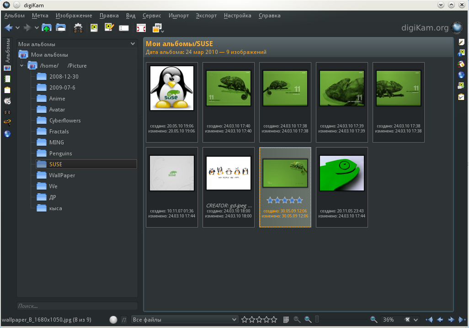Viewport: 469px width, 328px height.
Task: Select the chameleon thumbnail created 24.03.10 17:39
Action: [342, 88]
